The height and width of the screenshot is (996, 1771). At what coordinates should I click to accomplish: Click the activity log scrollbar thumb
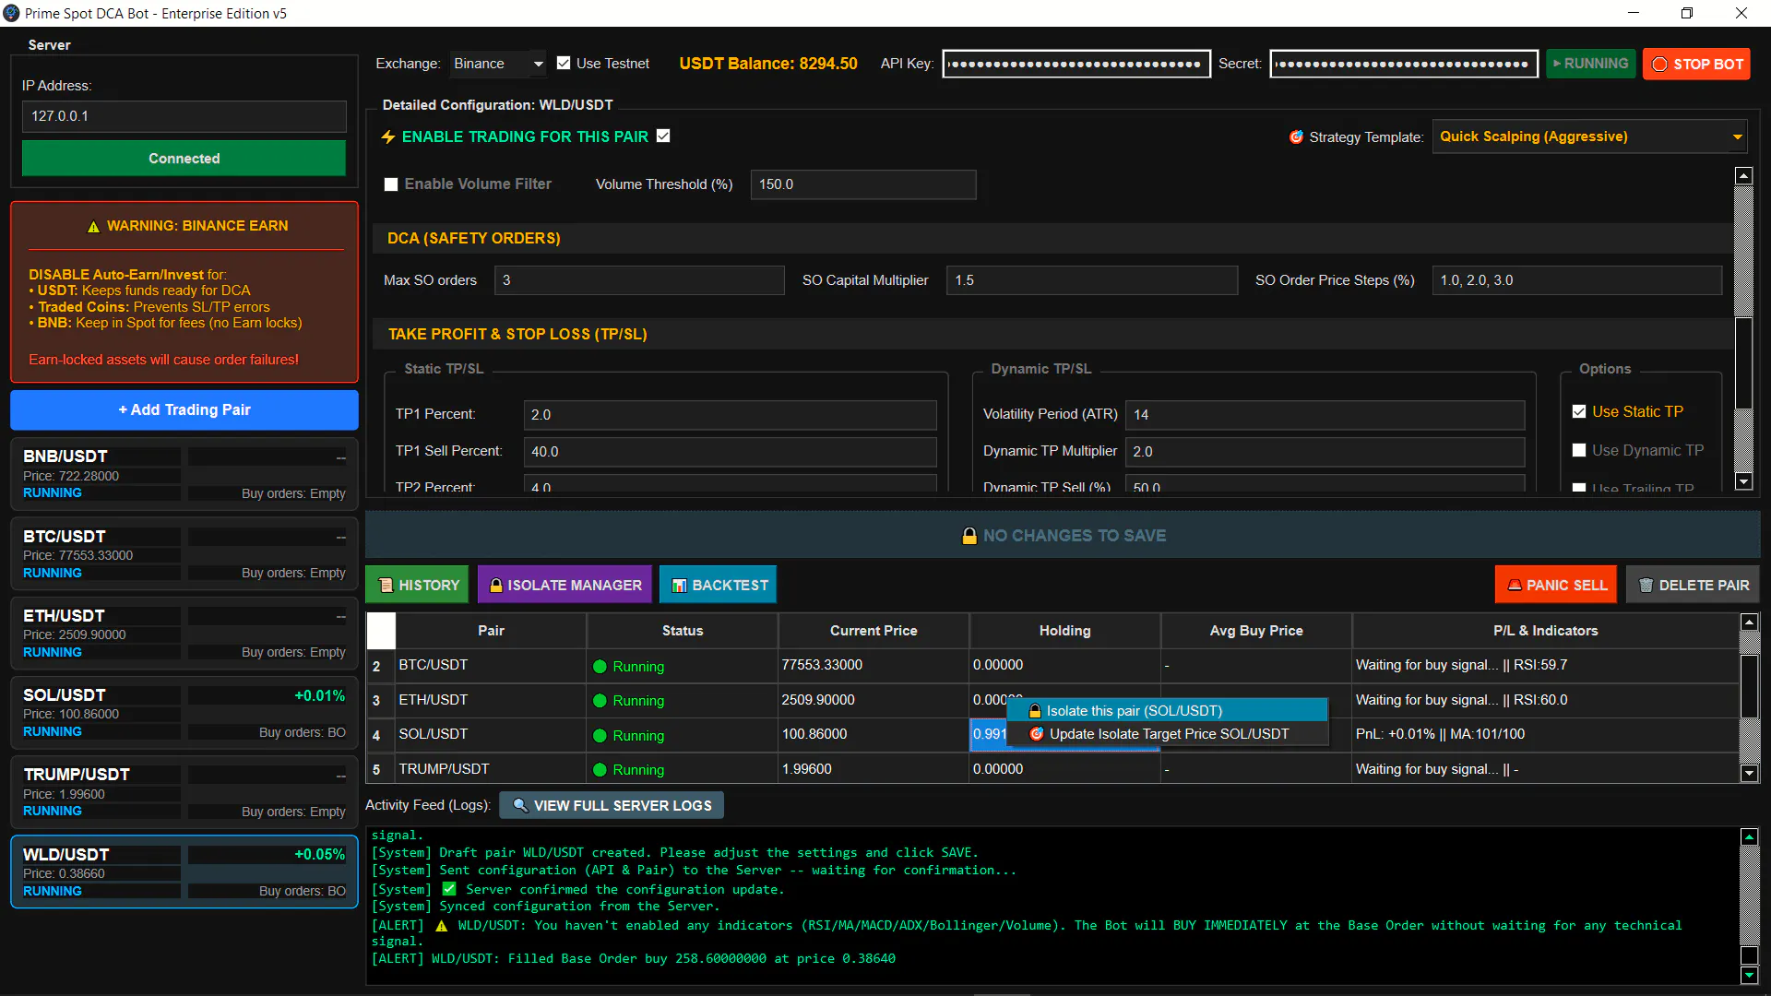click(1749, 955)
